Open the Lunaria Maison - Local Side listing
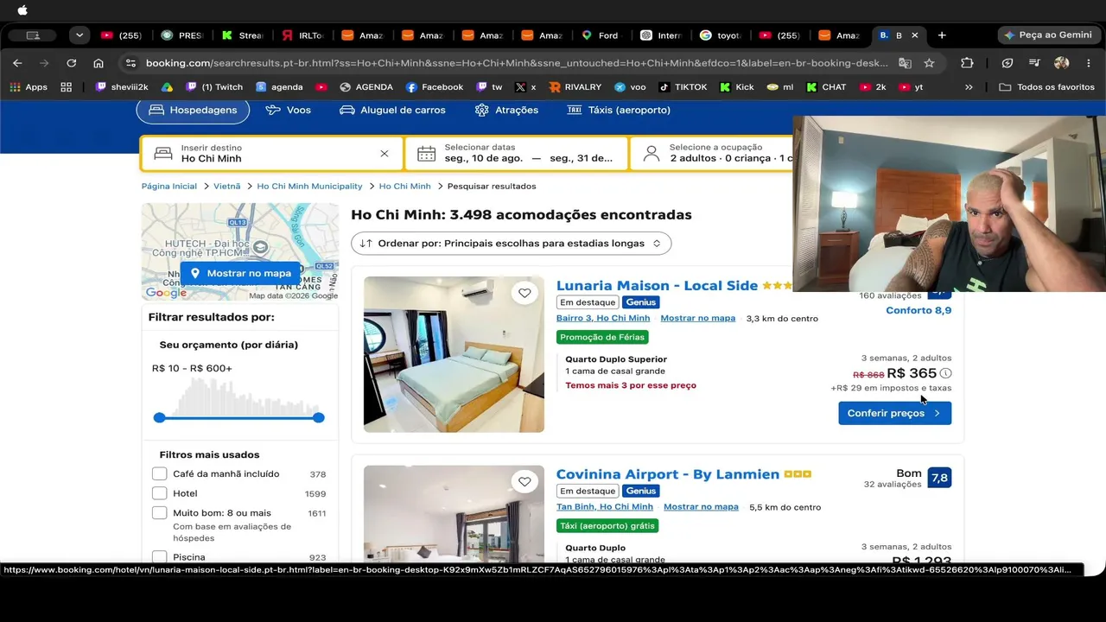This screenshot has width=1106, height=622. coord(657,286)
